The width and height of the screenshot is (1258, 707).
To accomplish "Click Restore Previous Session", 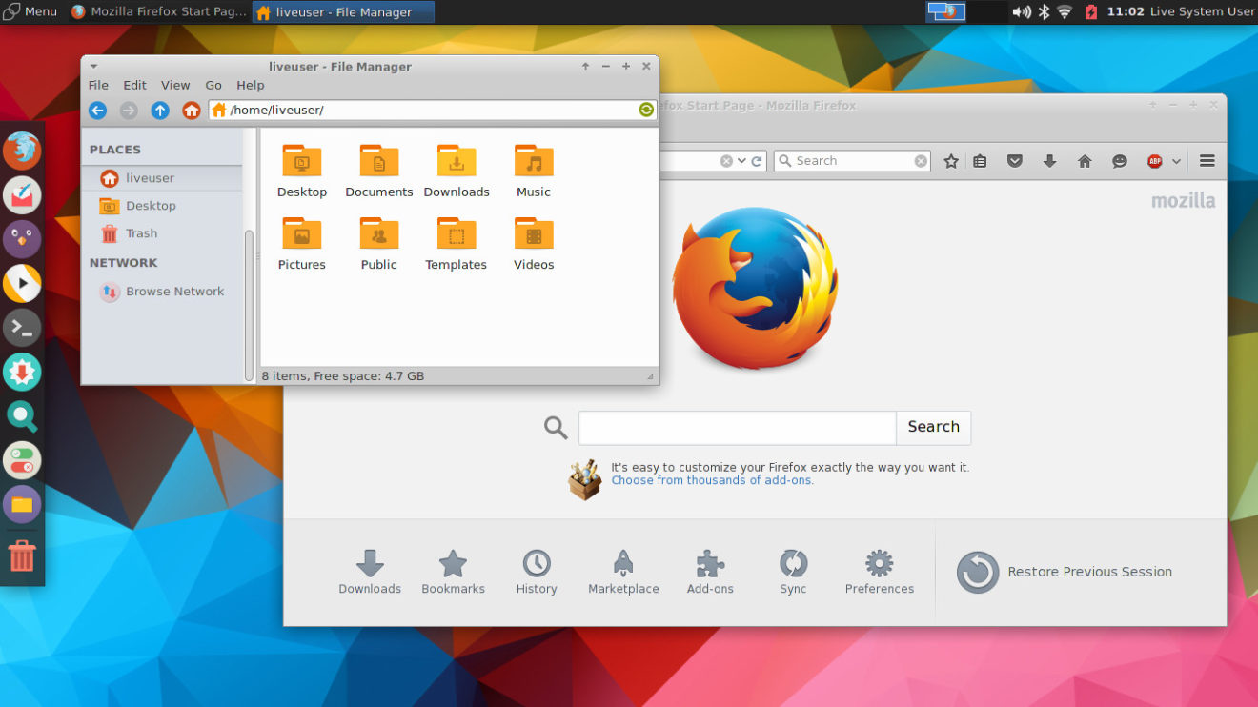I will [x=1088, y=571].
